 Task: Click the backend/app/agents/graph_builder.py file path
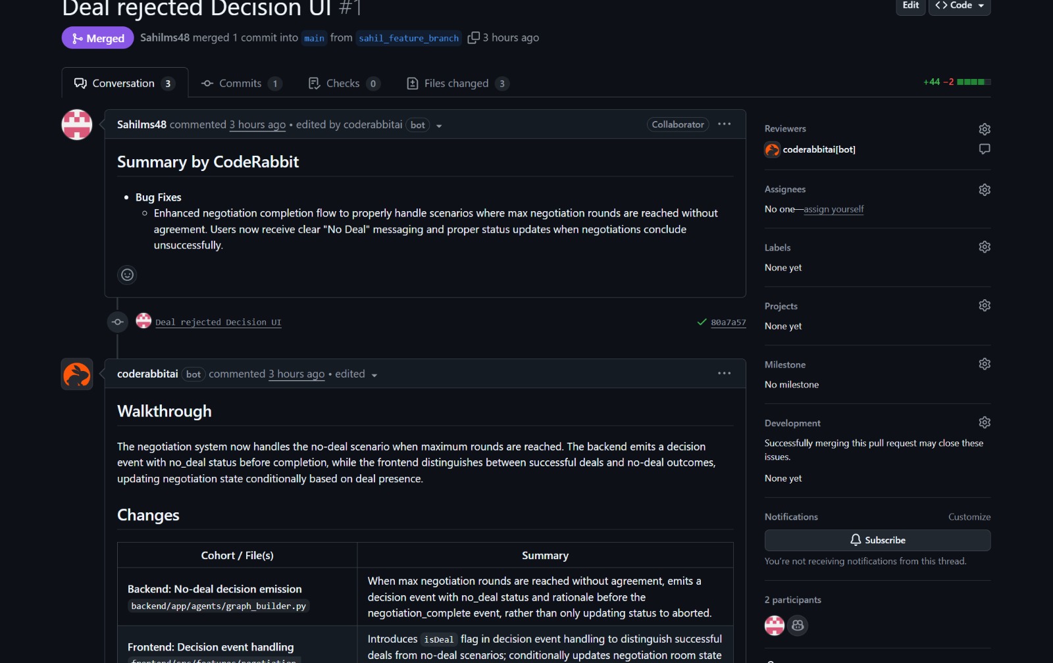pos(218,606)
